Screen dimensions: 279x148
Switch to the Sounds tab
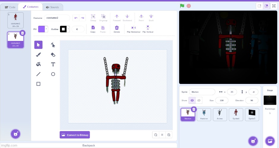pyautogui.click(x=52, y=7)
